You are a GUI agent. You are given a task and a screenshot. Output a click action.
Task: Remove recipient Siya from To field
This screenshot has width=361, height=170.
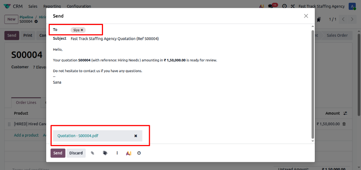click(x=82, y=30)
